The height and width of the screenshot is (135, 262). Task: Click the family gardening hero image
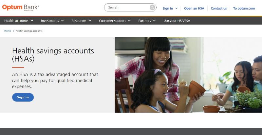(188, 75)
